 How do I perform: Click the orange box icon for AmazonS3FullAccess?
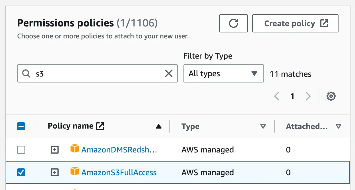[75, 171]
